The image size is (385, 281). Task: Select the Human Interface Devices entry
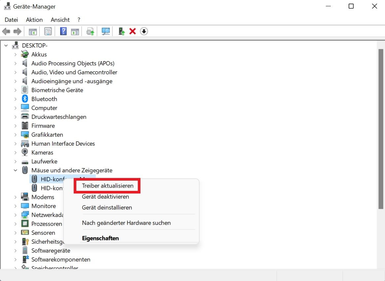pos(63,144)
